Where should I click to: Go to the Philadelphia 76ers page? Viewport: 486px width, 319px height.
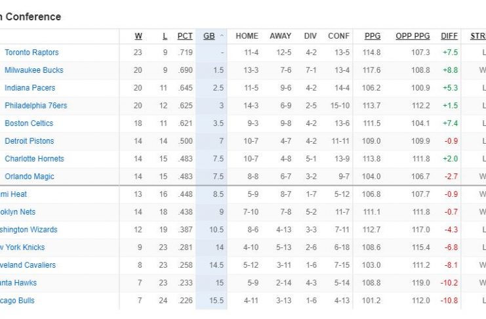coord(35,106)
